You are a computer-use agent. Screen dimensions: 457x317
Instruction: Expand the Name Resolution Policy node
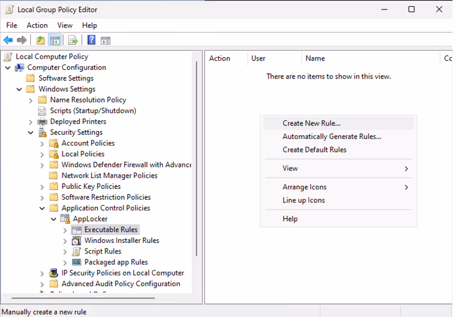pos(30,101)
